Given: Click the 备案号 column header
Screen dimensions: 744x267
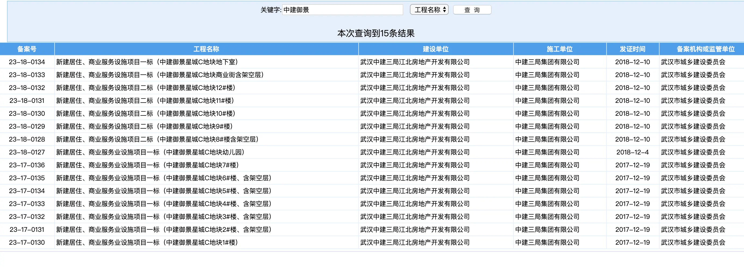Looking at the screenshot, I should pyautogui.click(x=27, y=49).
